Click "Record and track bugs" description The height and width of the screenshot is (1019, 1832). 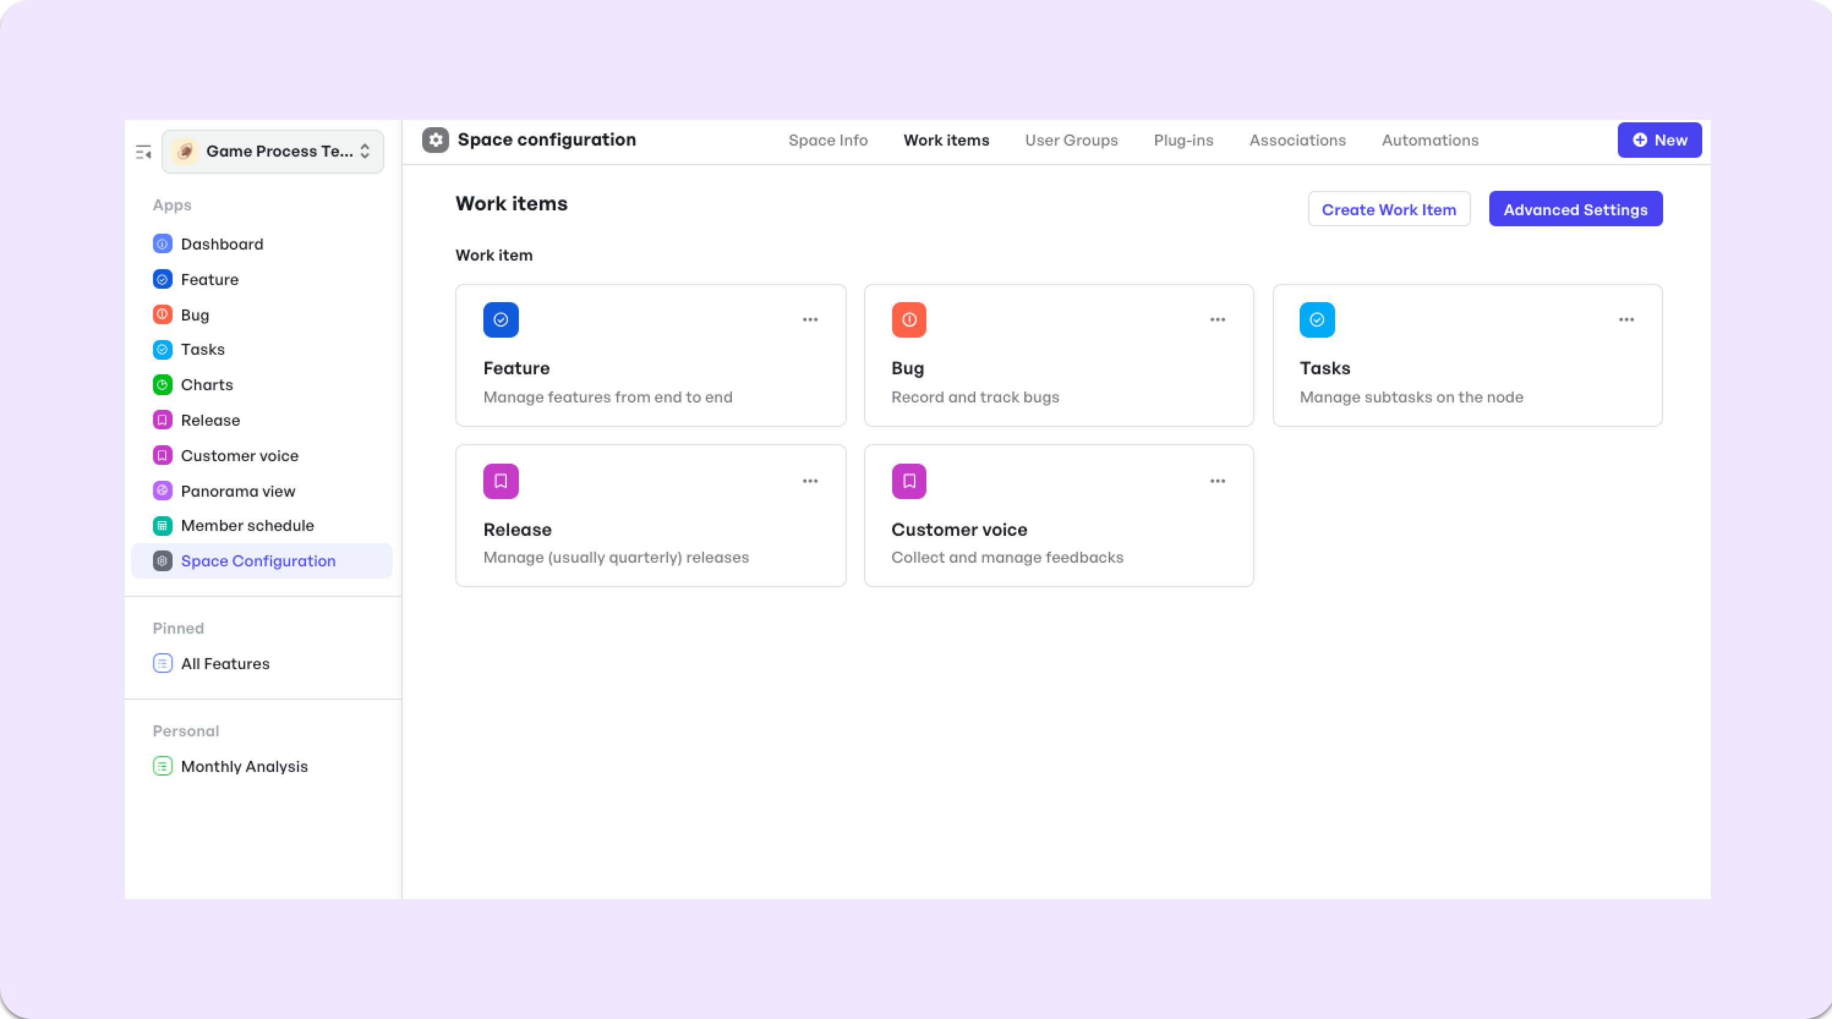(975, 397)
